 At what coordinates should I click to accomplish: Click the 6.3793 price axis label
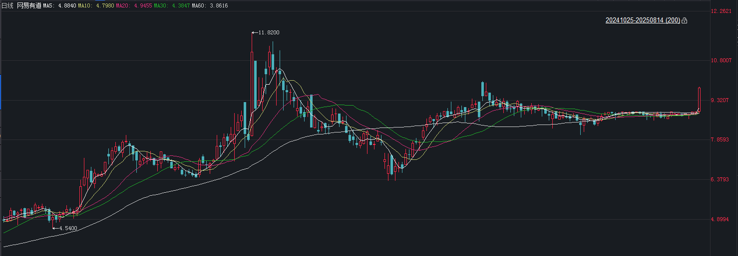coord(721,179)
